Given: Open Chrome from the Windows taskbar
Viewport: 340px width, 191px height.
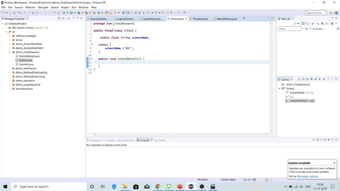Looking at the screenshot, I should click(158, 187).
